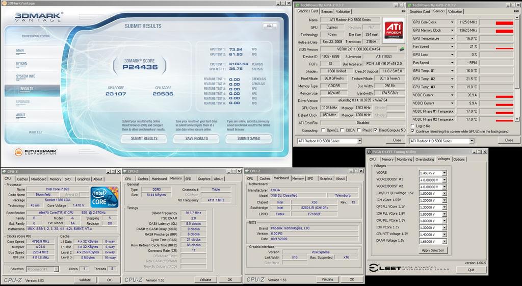Open Caches tab in the CPU-Z Processor window

[x=22, y=179]
